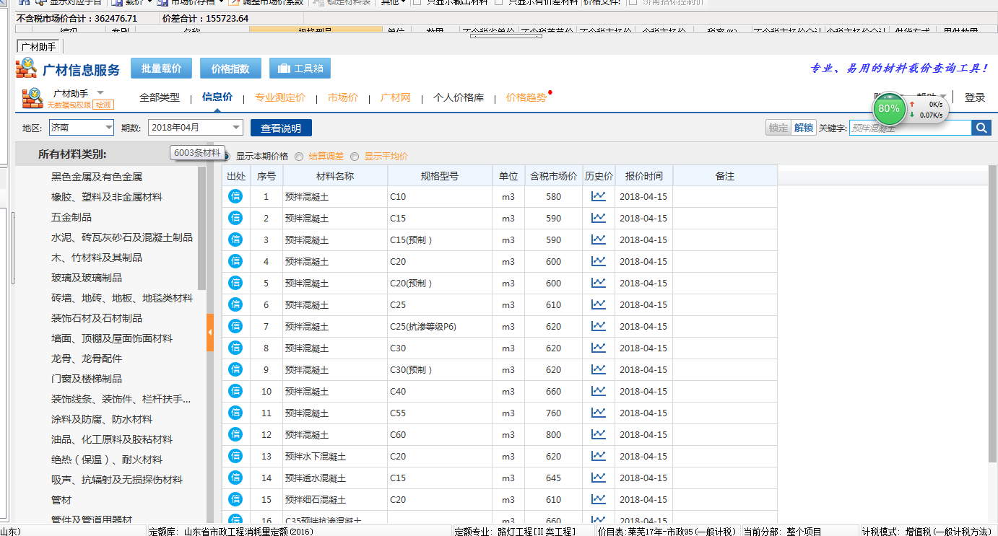Click the 信 source icon for 预拌细石混凝土
998x536 pixels.
click(x=235, y=499)
